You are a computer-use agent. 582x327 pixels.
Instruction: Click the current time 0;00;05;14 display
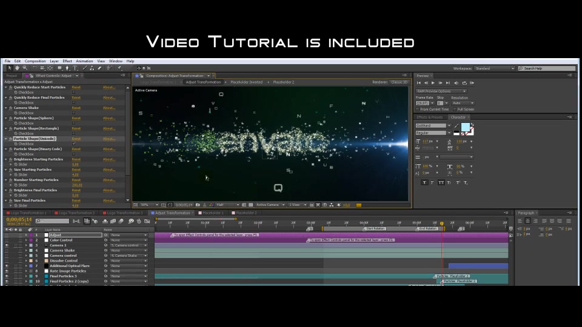tap(19, 219)
